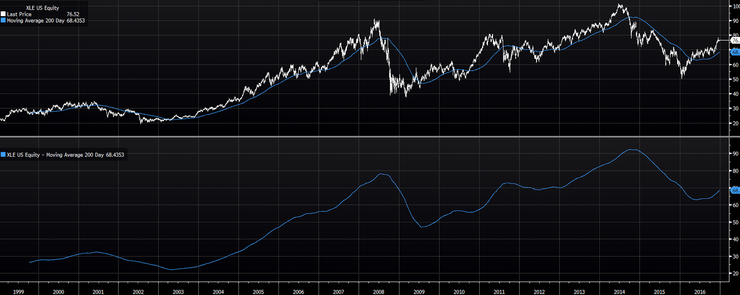Screen dimensions: 740x295
Task: Click the 30 label on upper panel axis
Action: coord(735,109)
